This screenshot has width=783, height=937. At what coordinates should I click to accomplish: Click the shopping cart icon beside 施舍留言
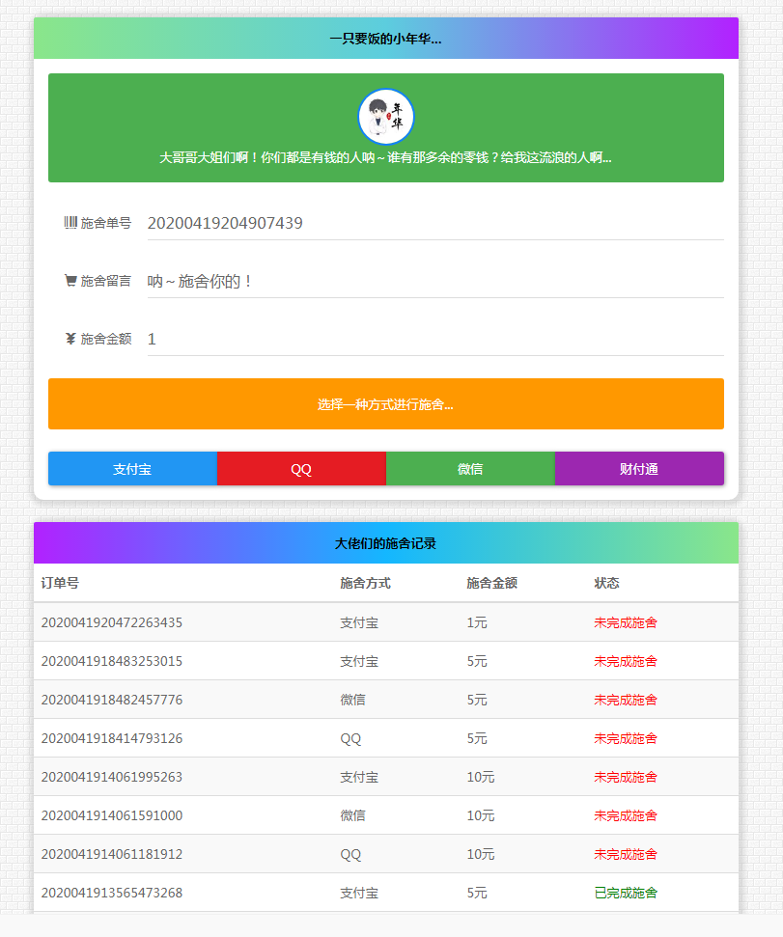70,281
